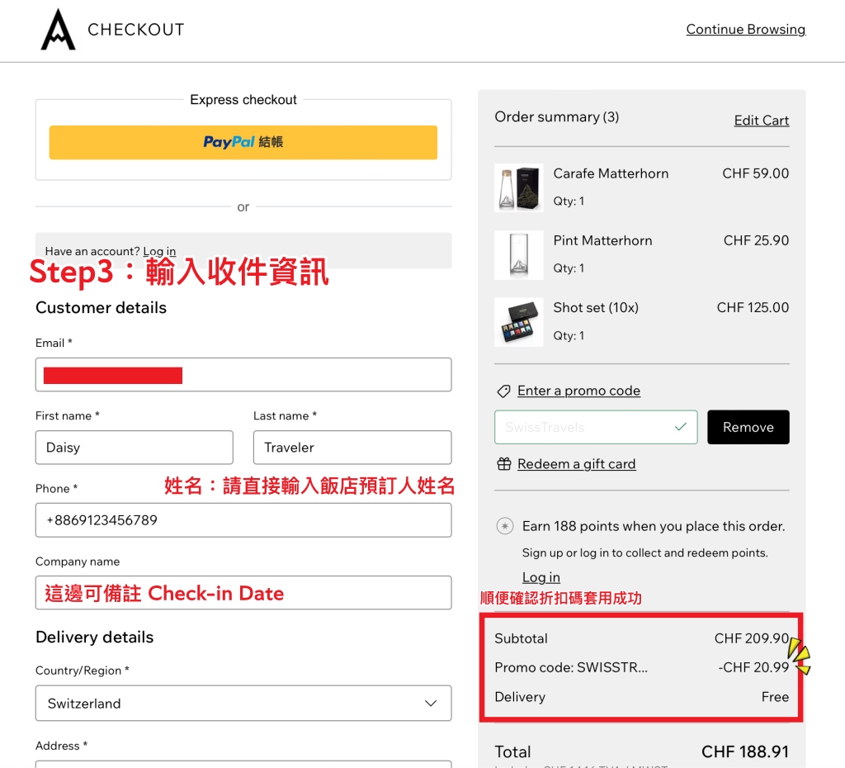The height and width of the screenshot is (768, 845).
Task: Focus the Email input field
Action: point(243,374)
